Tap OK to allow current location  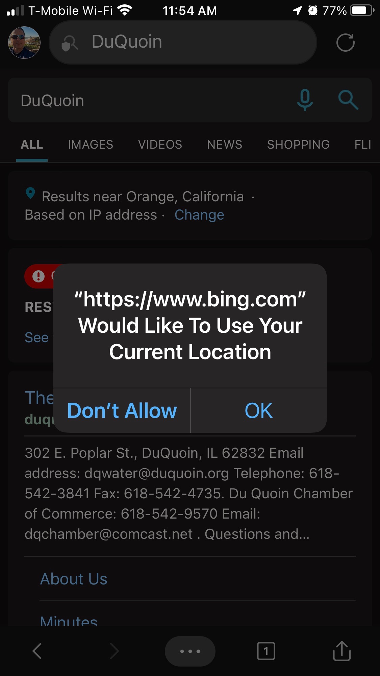[259, 410]
